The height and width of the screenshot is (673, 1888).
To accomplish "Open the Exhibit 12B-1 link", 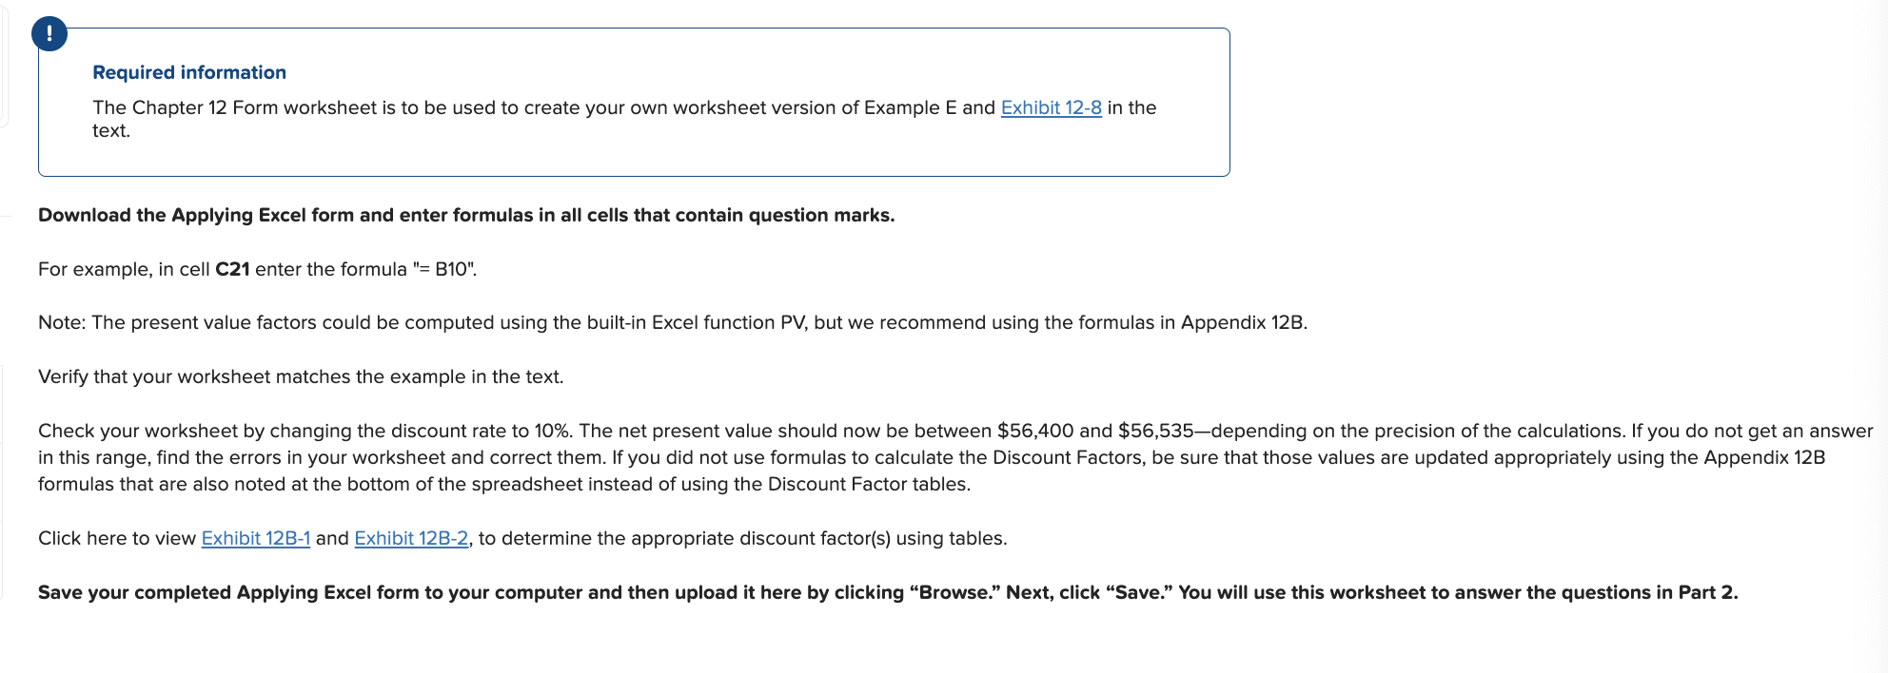I will 256,538.
